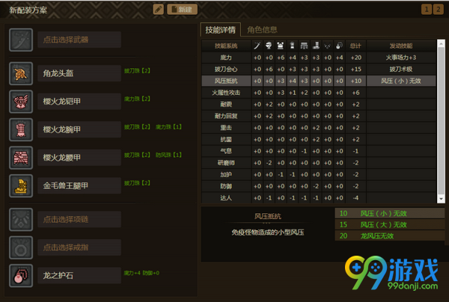Select the 樱火龙腰甲 name field
449x302 pixels.
tap(79, 158)
